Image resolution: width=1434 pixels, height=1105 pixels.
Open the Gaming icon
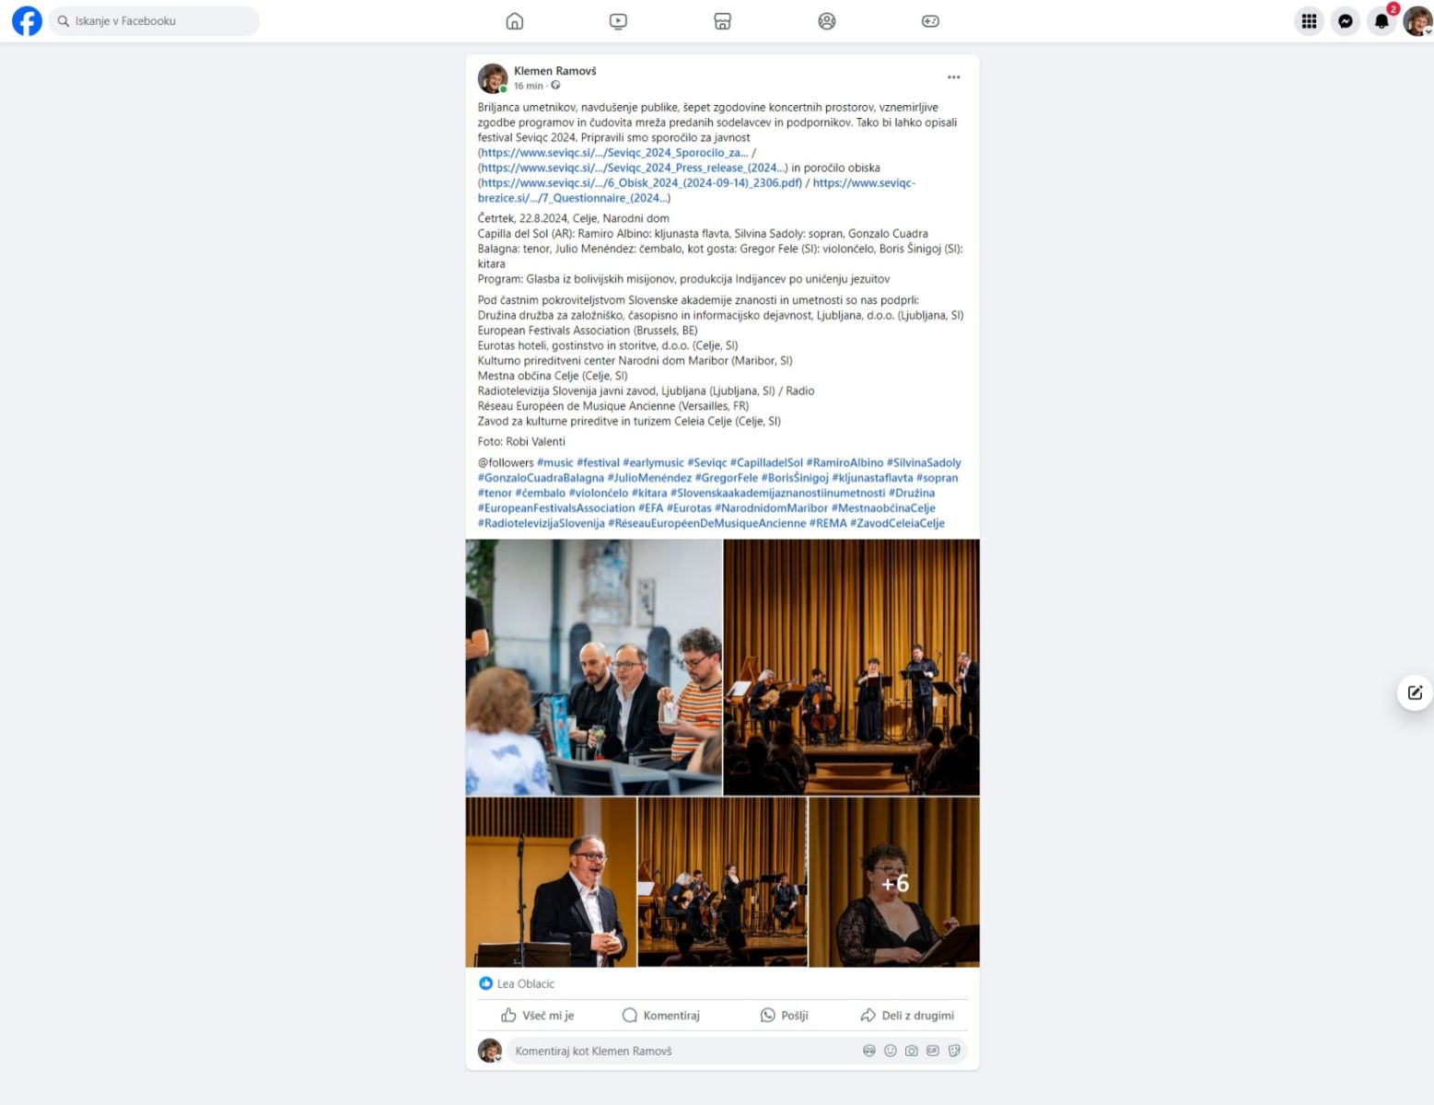coord(930,21)
